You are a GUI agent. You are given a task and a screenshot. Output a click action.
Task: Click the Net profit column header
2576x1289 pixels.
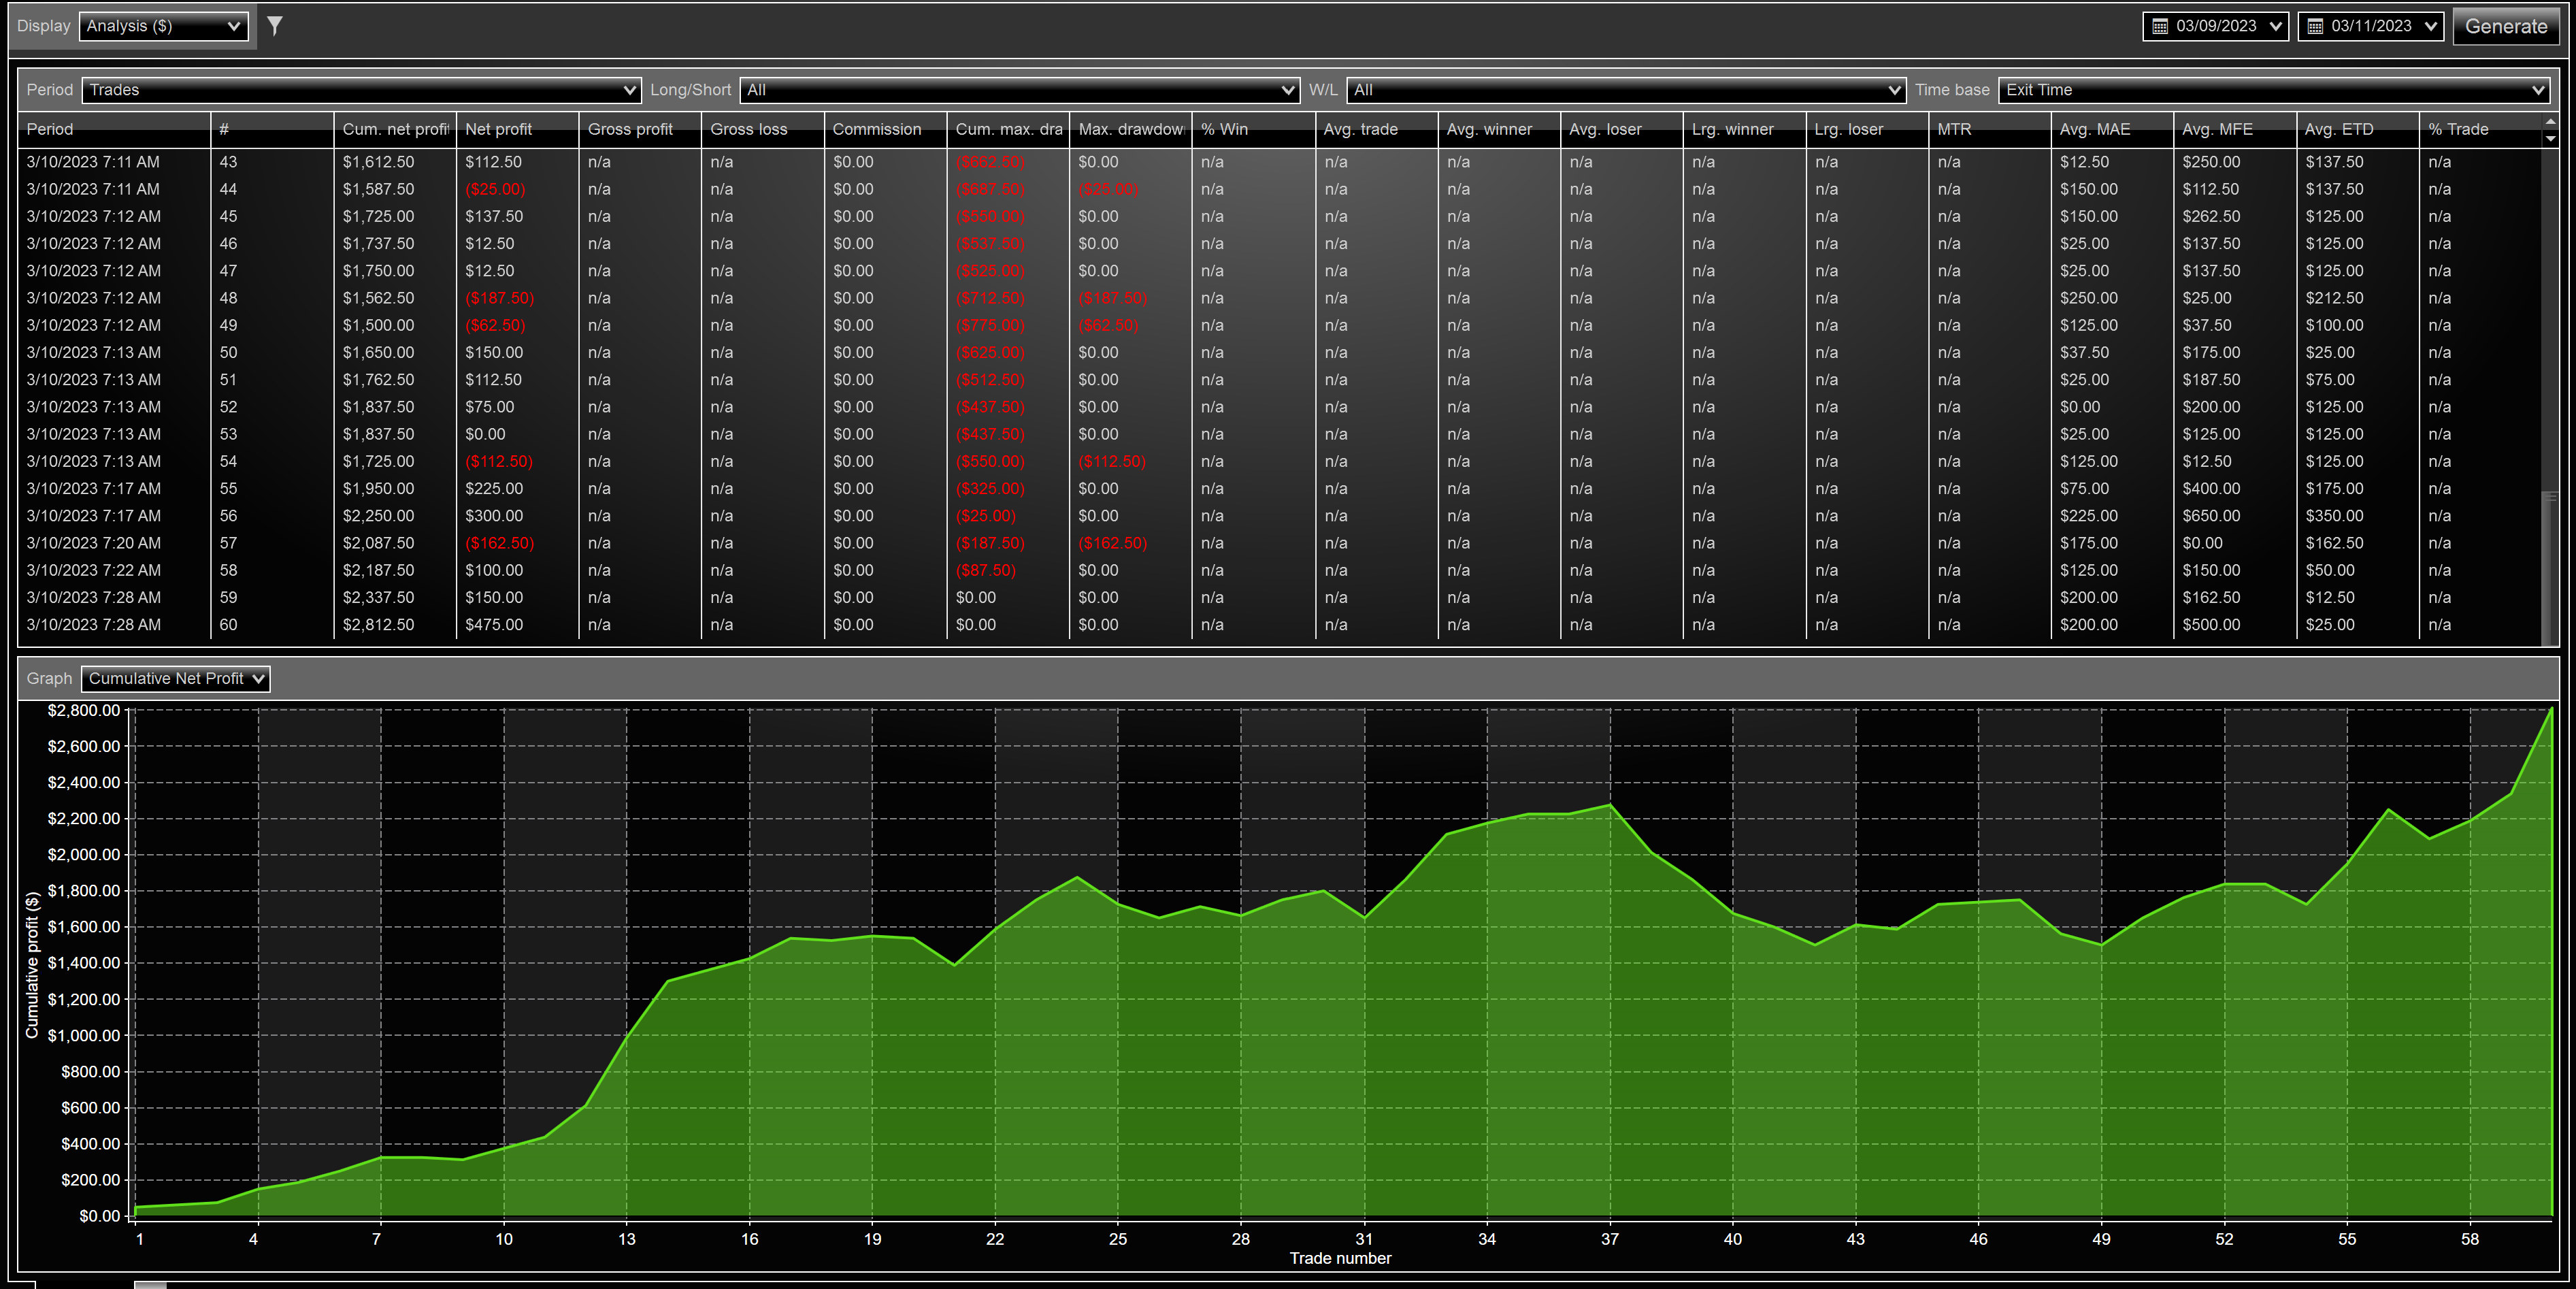[517, 129]
